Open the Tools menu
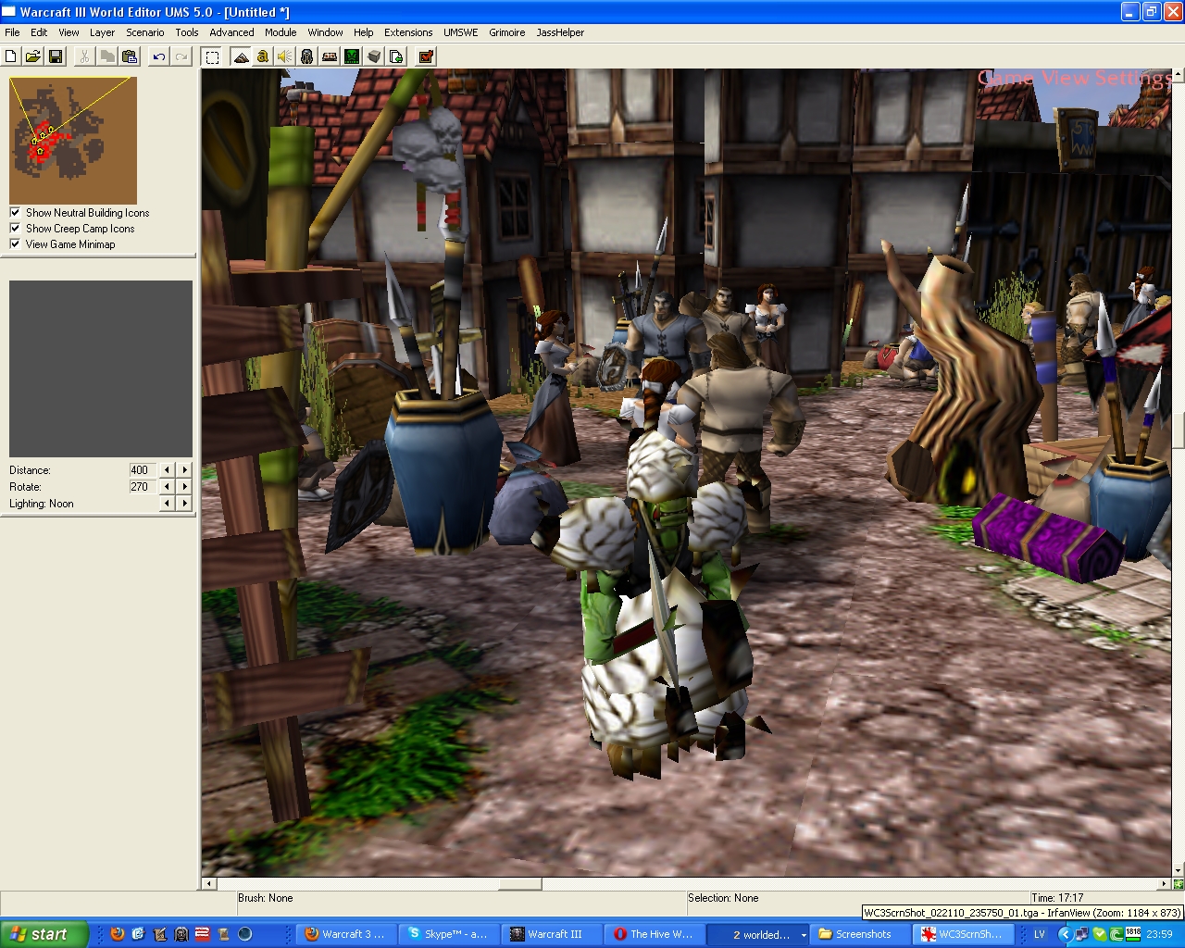The height and width of the screenshot is (948, 1185). (187, 32)
